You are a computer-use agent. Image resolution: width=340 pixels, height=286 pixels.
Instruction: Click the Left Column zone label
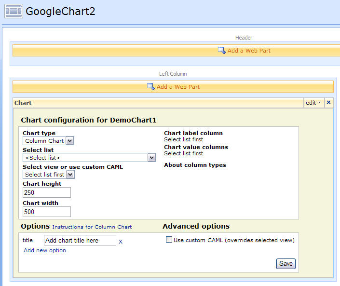(x=173, y=74)
